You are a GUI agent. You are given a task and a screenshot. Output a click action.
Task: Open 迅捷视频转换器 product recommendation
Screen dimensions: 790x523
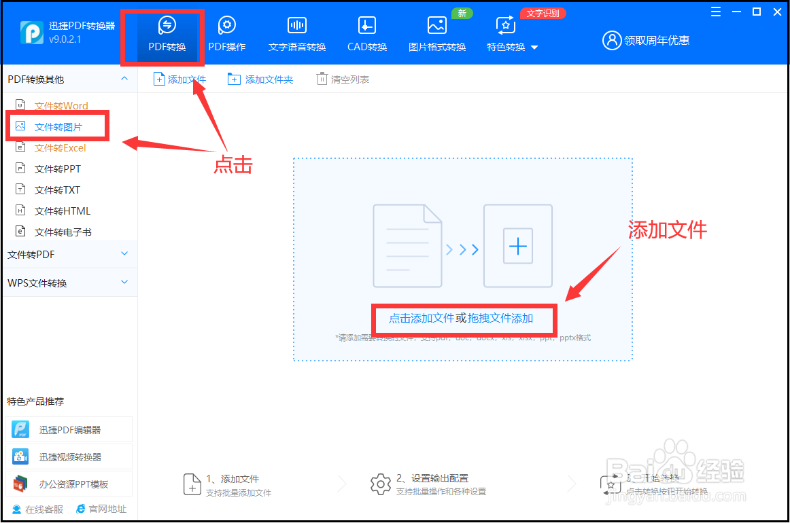click(x=69, y=456)
